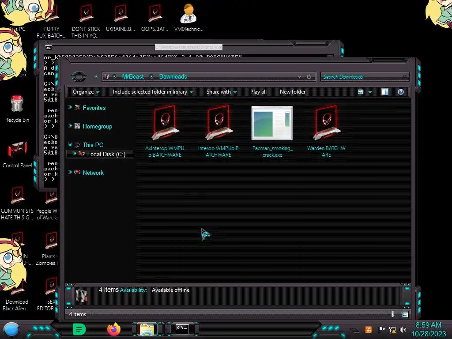This screenshot has height=339, width=452.
Task: Select Network in navigation pane
Action: click(x=93, y=173)
